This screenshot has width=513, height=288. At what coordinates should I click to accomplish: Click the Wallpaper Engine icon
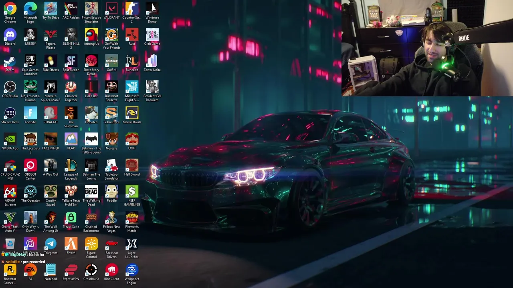coord(132,270)
